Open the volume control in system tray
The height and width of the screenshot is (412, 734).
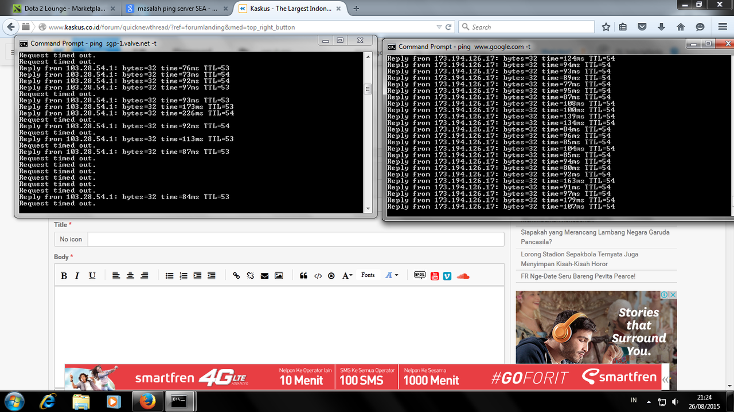[x=675, y=401]
